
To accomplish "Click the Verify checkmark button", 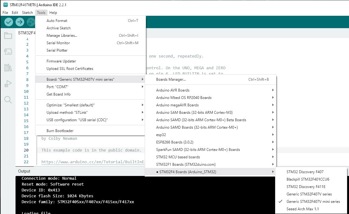I will coord(9,22).
